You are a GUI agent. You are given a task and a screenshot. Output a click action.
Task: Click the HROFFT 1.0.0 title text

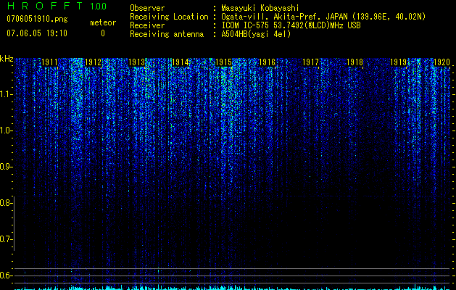point(57,6)
